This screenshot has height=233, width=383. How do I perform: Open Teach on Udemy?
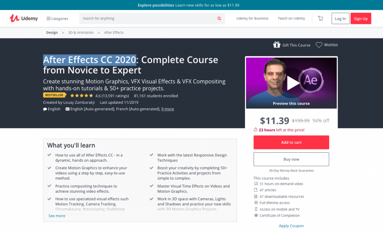[291, 18]
